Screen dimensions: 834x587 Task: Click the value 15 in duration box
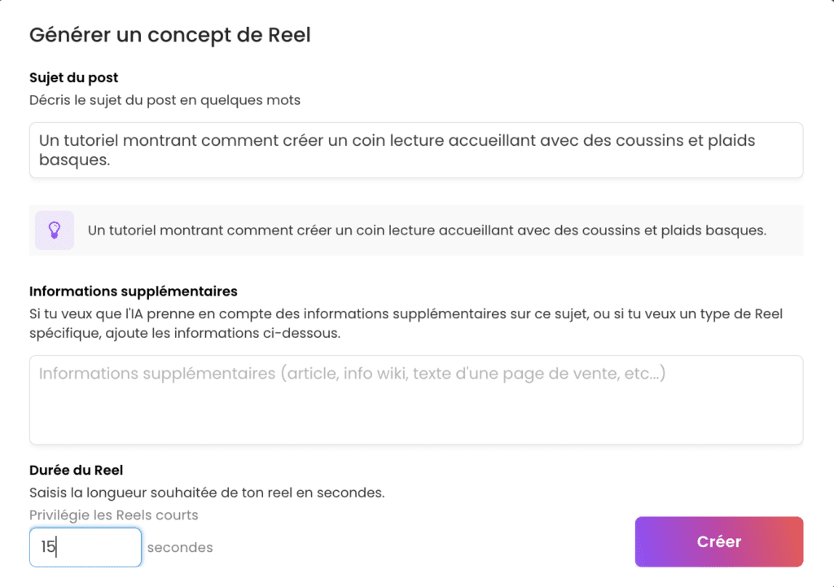click(48, 547)
